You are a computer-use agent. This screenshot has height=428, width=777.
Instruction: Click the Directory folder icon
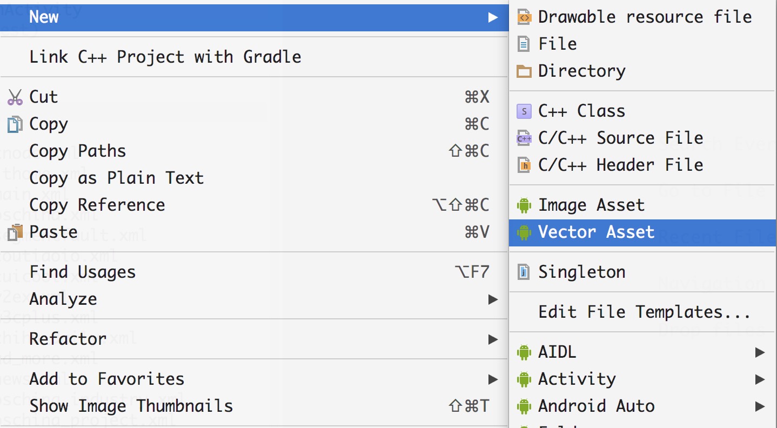click(524, 71)
